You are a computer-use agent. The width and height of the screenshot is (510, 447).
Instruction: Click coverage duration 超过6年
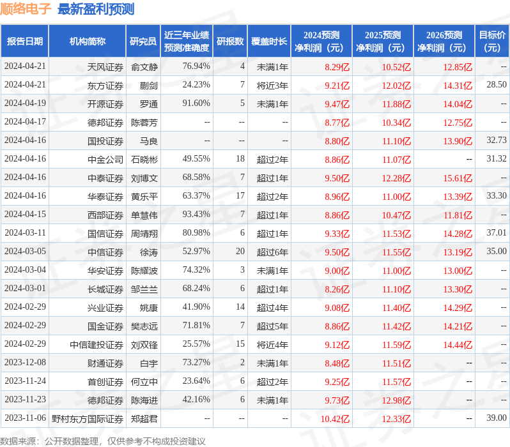pyautogui.click(x=272, y=253)
